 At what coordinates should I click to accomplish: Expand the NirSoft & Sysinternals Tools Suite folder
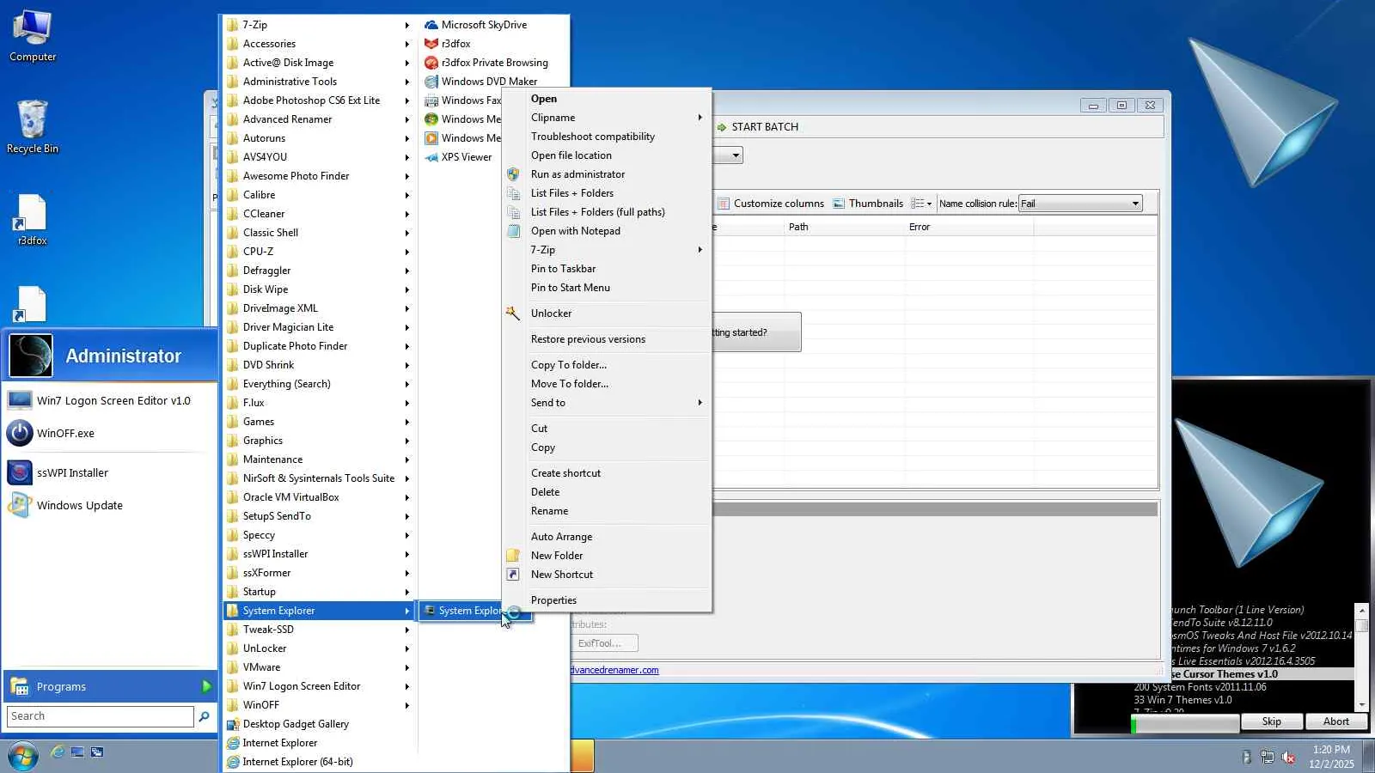coord(318,478)
